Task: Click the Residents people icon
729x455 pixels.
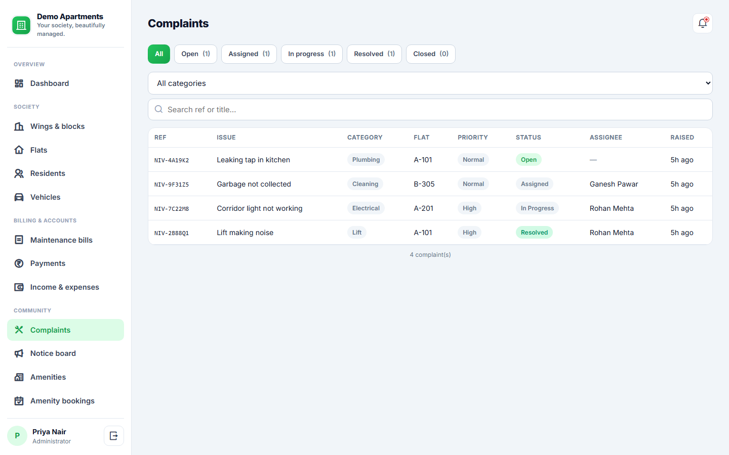Action: [19, 173]
